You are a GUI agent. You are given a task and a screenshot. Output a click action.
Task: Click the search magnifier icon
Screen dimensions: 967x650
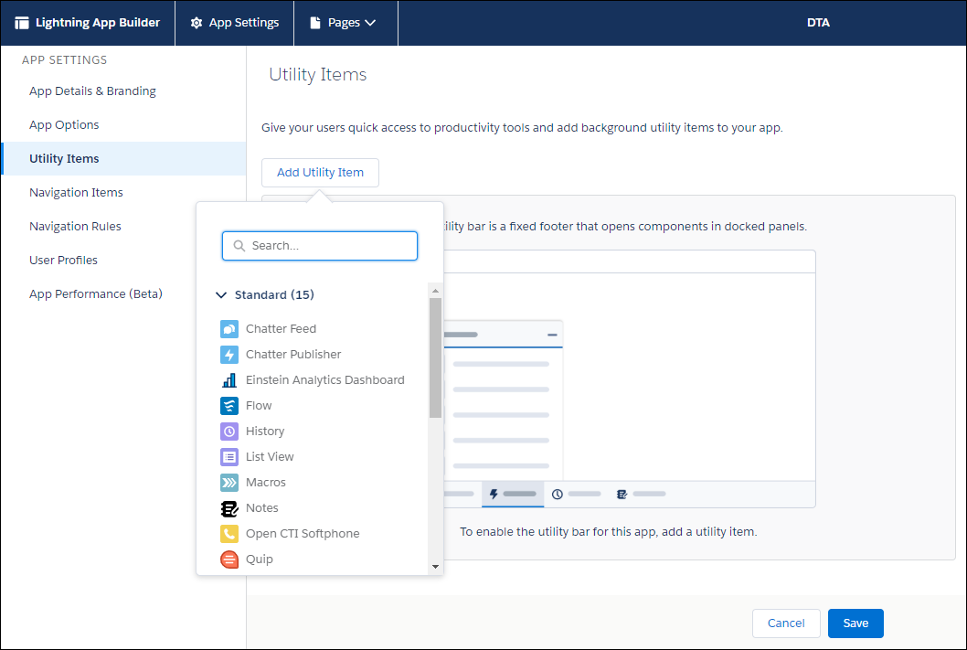click(x=239, y=245)
